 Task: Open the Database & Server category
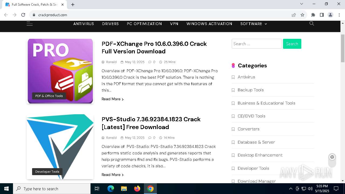tap(256, 142)
